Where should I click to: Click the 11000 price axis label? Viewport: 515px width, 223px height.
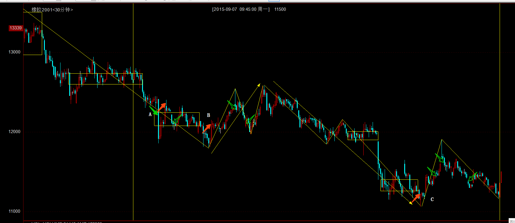tap(14, 211)
